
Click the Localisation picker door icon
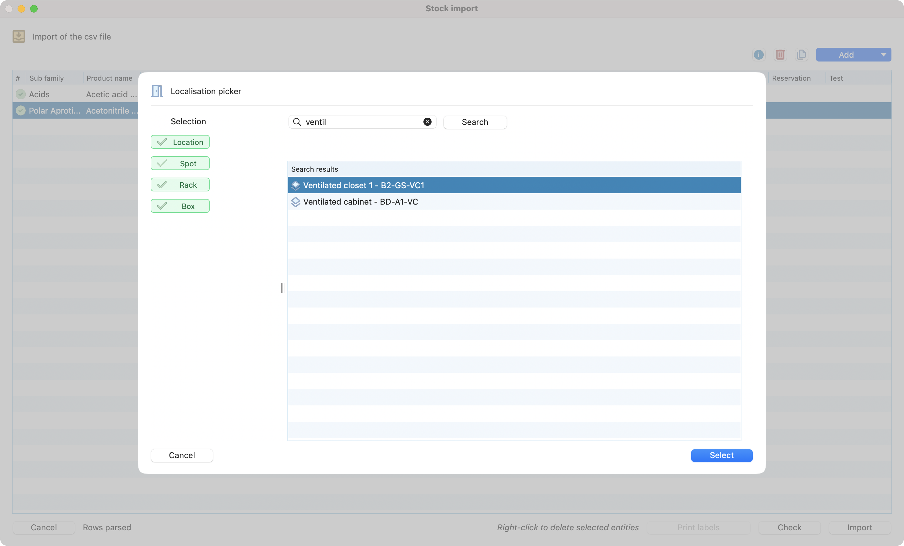tap(157, 91)
